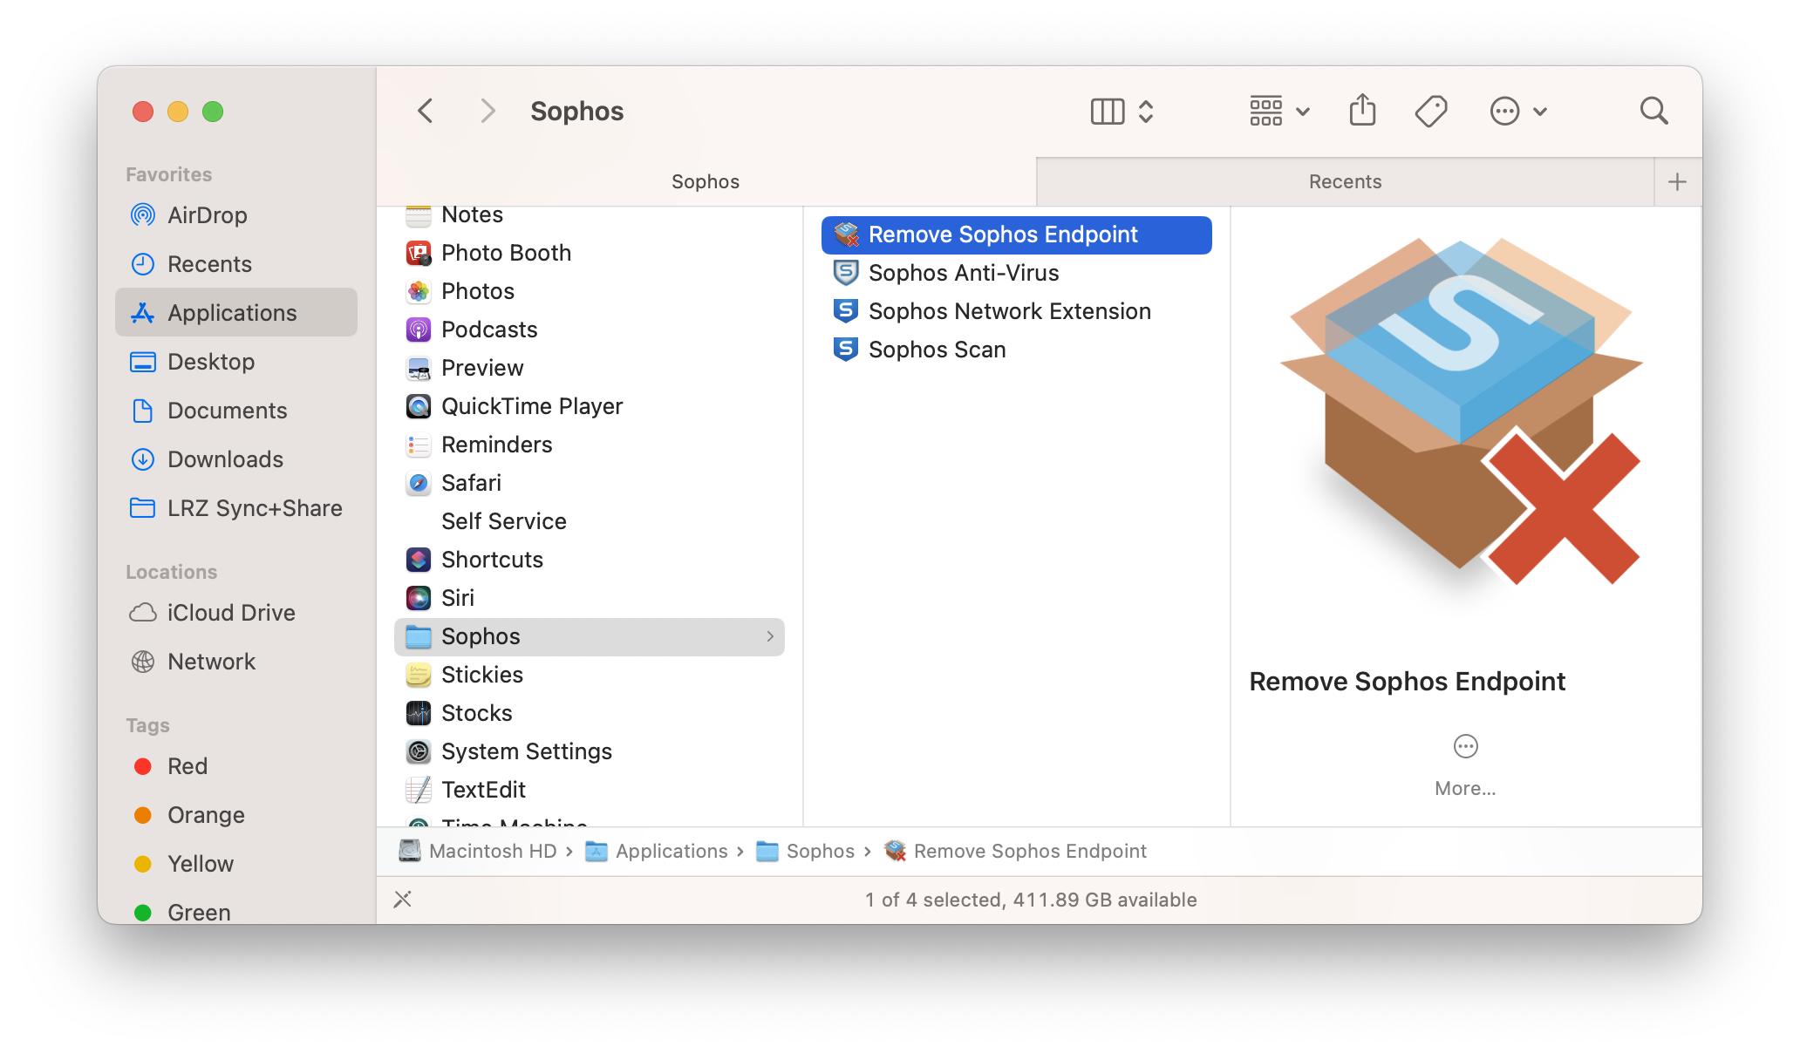Viewport: 1800px width, 1053px height.
Task: Click the Search magnifier icon
Action: 1653,111
